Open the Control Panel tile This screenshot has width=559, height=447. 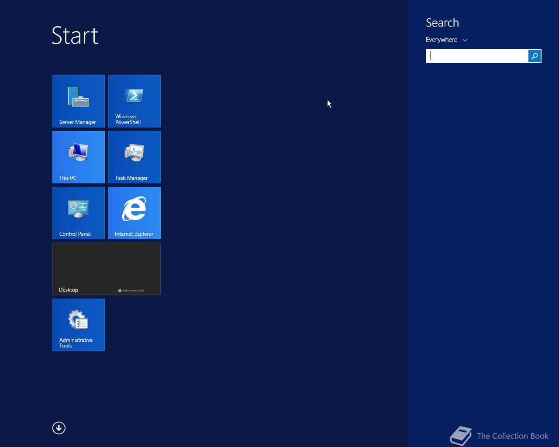point(79,213)
